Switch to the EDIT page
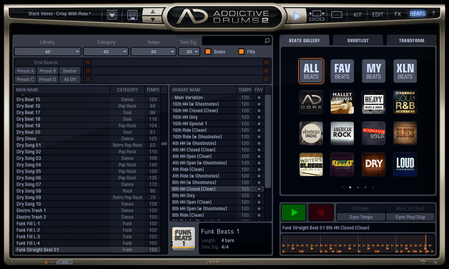 (x=377, y=15)
